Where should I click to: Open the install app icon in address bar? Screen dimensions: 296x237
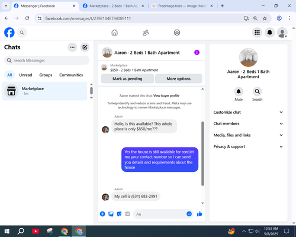(x=246, y=18)
